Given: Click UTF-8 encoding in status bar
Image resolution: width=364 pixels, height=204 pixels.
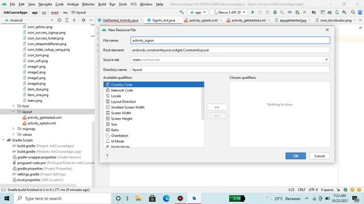Looking at the screenshot, I should (x=313, y=190).
